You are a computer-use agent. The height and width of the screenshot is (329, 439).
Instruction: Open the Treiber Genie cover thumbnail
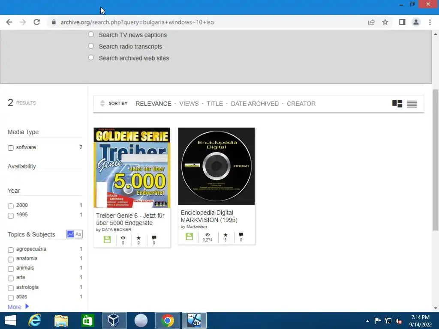pos(132,167)
